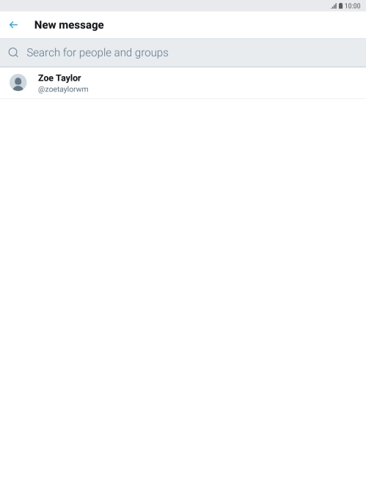Check the signal strength status icon

334,6
